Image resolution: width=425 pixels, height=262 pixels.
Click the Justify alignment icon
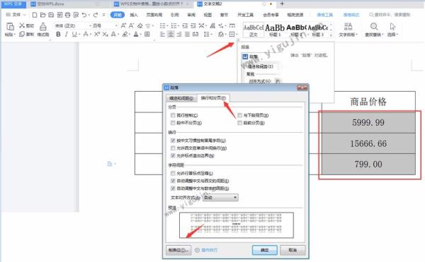[187, 35]
